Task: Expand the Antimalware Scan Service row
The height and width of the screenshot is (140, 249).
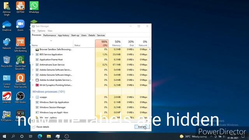Action: click(33, 65)
